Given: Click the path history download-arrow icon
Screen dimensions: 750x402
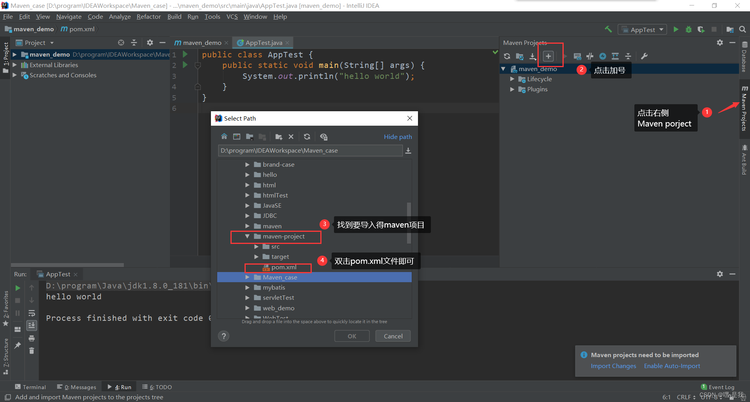Looking at the screenshot, I should pyautogui.click(x=408, y=151).
